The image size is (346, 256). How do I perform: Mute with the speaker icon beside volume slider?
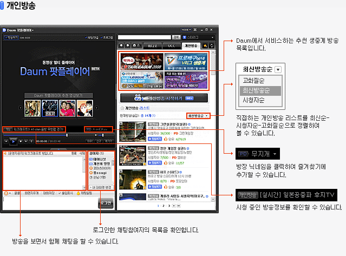click(x=96, y=135)
